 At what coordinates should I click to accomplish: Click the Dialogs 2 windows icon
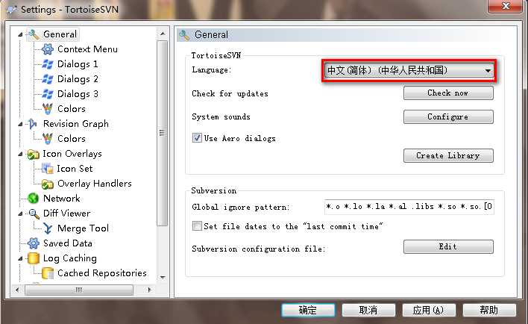click(x=48, y=79)
